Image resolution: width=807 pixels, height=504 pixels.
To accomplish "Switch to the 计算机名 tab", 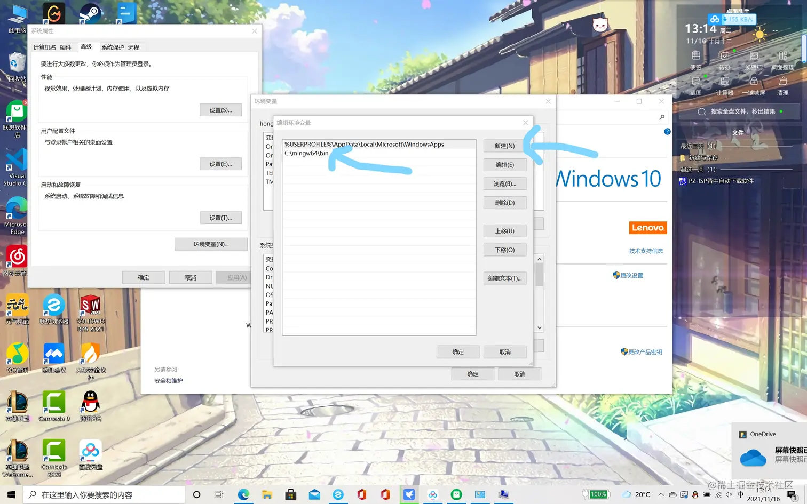I will (x=44, y=47).
